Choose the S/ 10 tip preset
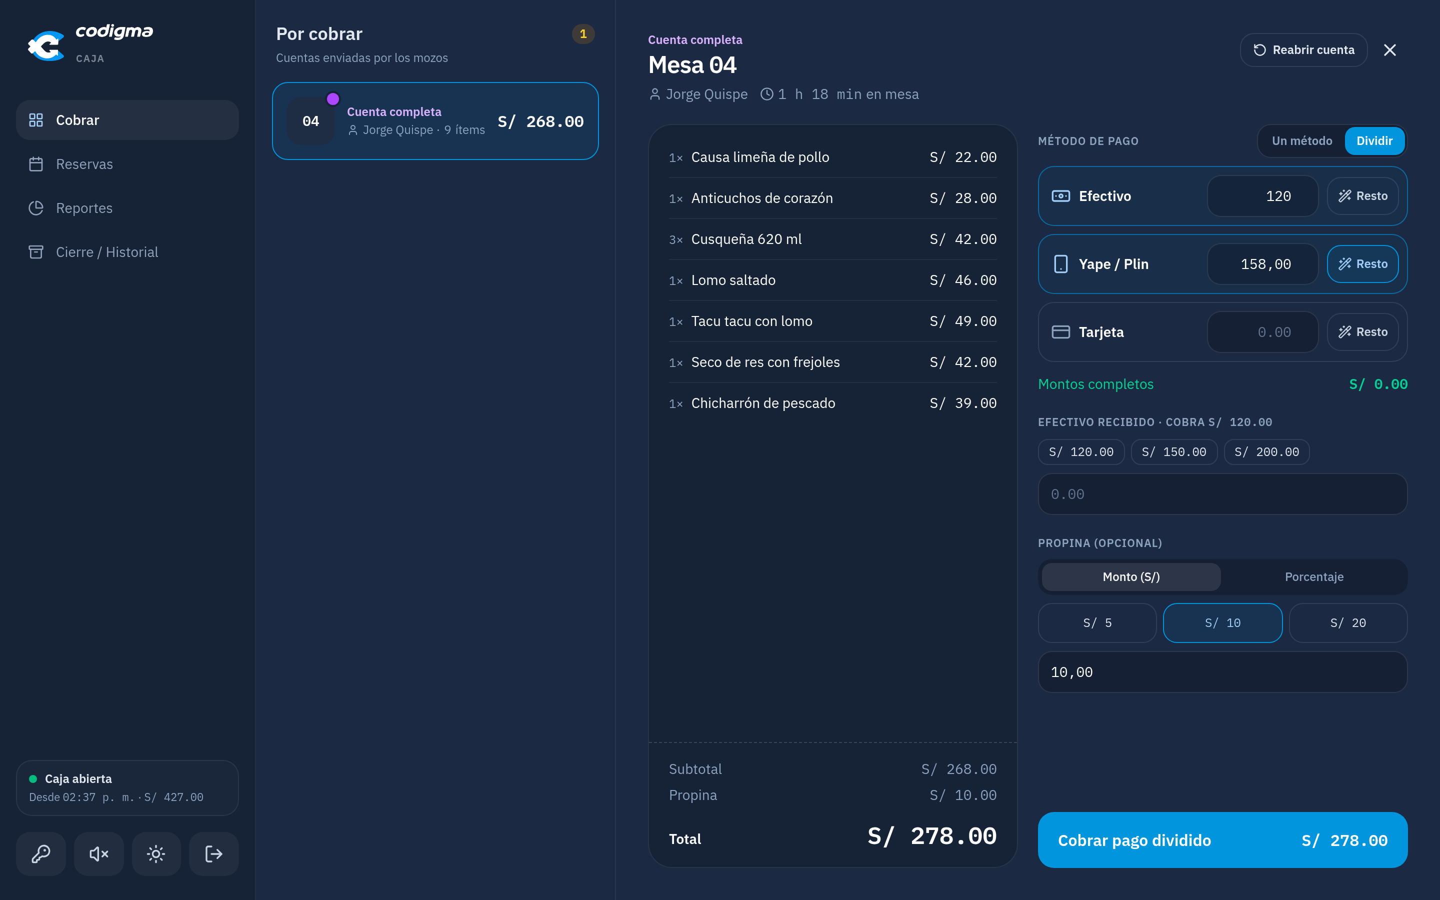This screenshot has width=1440, height=900. coord(1222,622)
